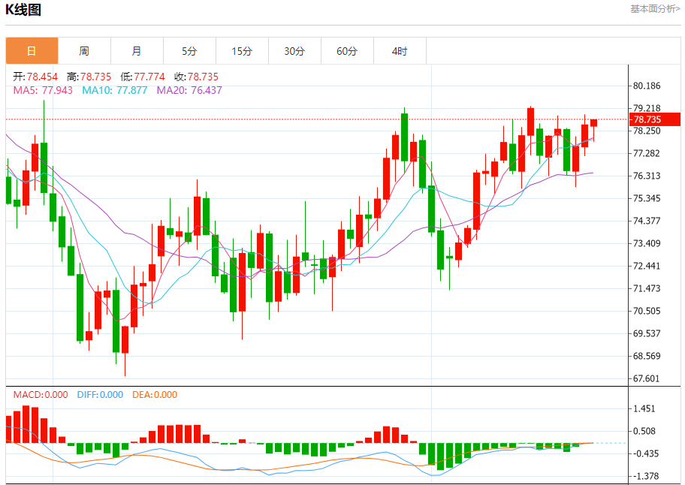Click the DEA:0.000 indicator label
Viewport: 685px width, 485px height.
click(x=155, y=395)
